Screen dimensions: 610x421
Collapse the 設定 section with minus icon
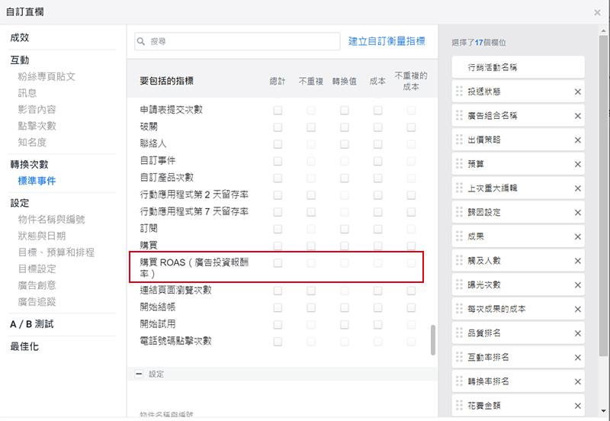139,374
